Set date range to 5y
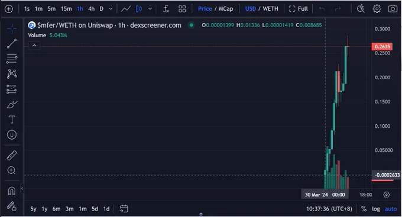This screenshot has width=402, height=217. [33, 209]
